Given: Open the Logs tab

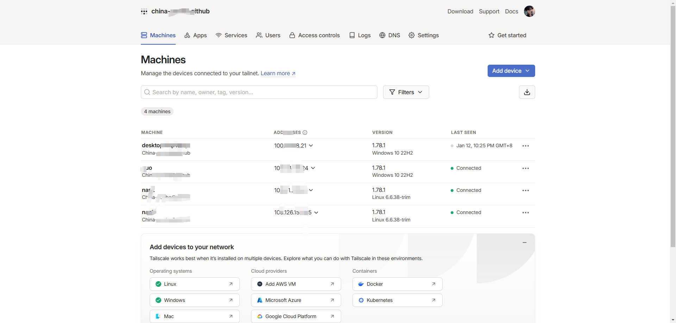Looking at the screenshot, I should coord(360,35).
